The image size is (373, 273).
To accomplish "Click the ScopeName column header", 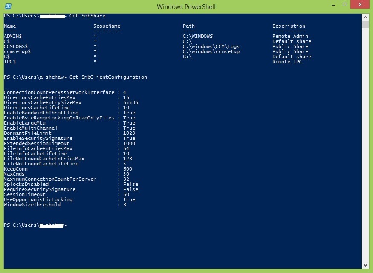I will pos(107,26).
